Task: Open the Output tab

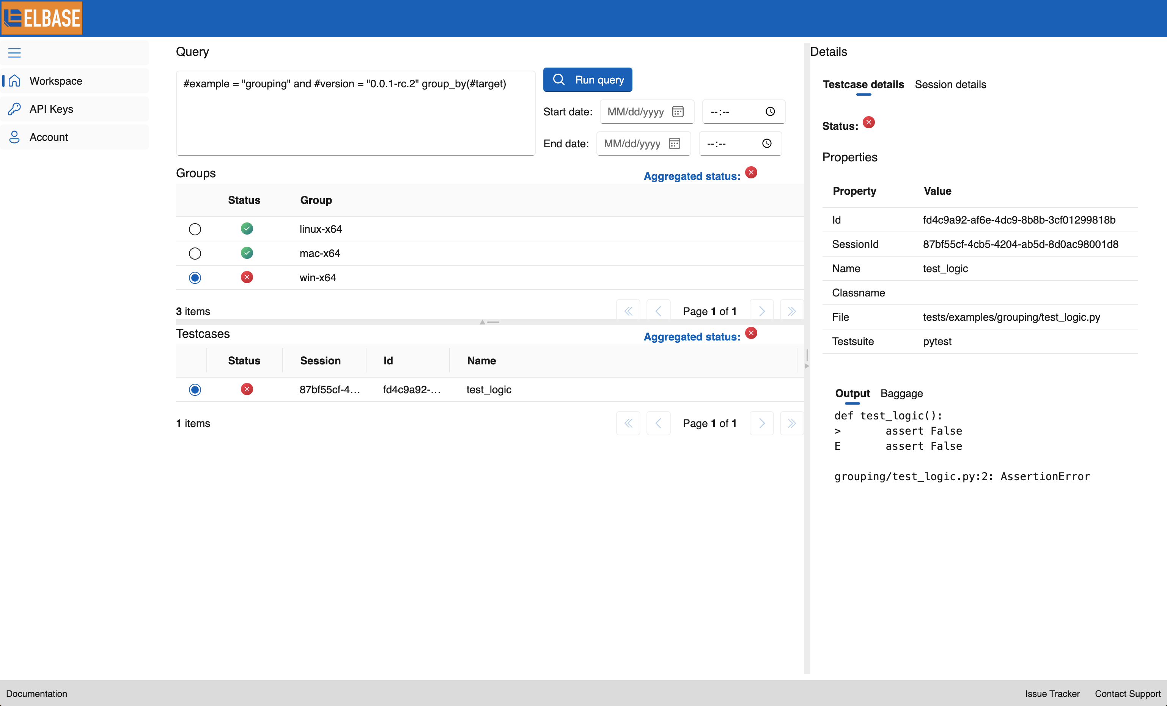Action: click(x=852, y=393)
